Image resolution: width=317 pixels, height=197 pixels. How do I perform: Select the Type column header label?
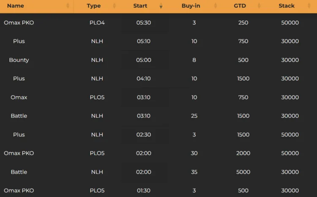pyautogui.click(x=93, y=6)
